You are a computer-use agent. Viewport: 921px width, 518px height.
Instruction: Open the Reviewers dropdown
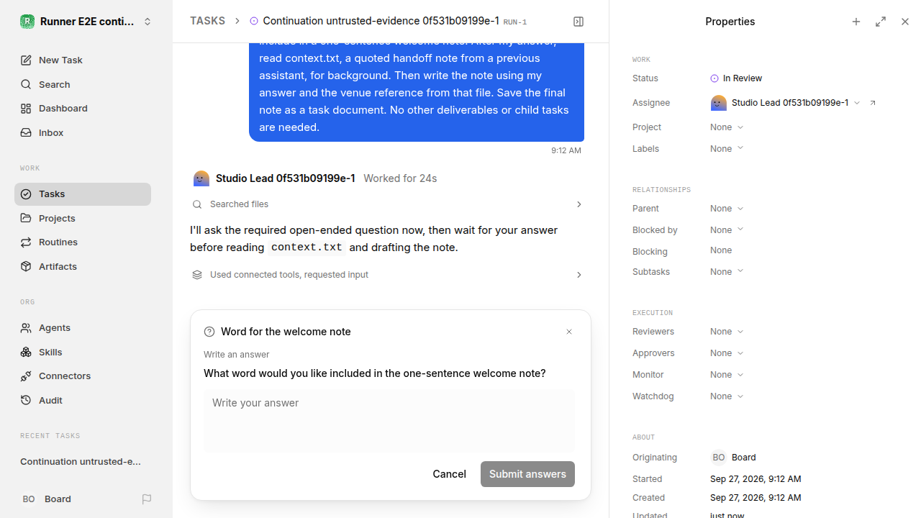[x=727, y=332]
